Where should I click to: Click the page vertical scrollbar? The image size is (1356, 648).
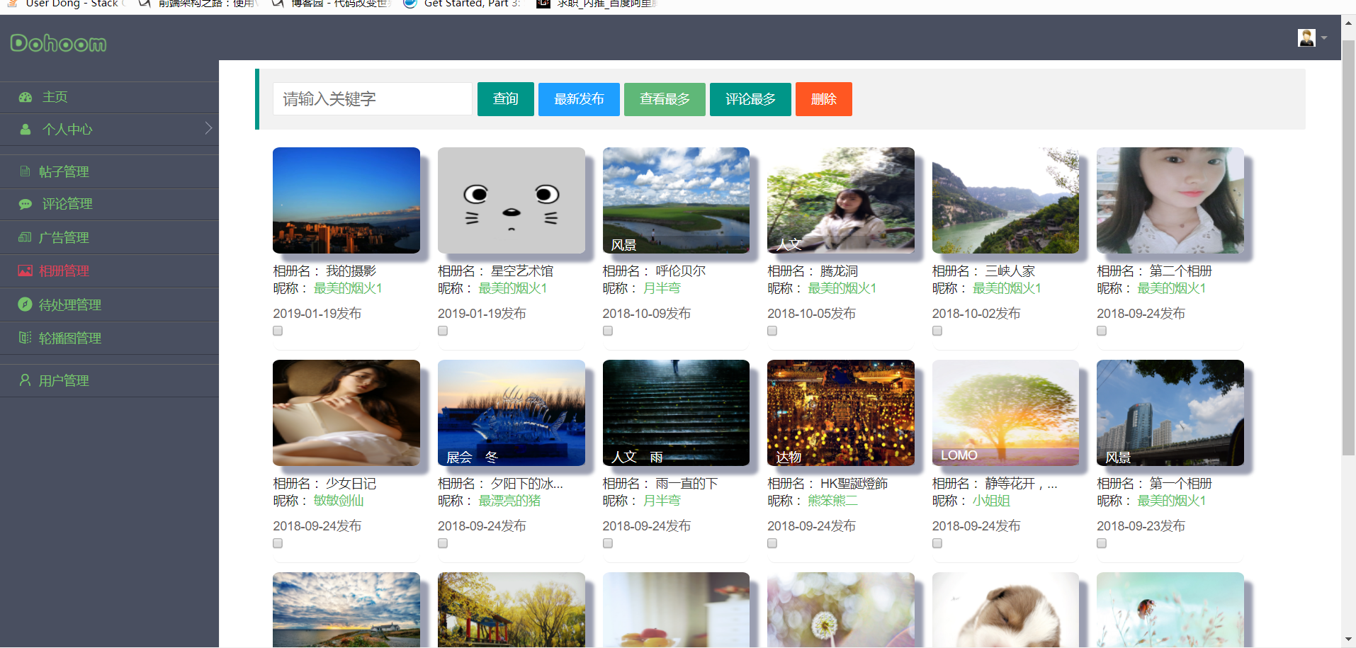tap(1349, 248)
